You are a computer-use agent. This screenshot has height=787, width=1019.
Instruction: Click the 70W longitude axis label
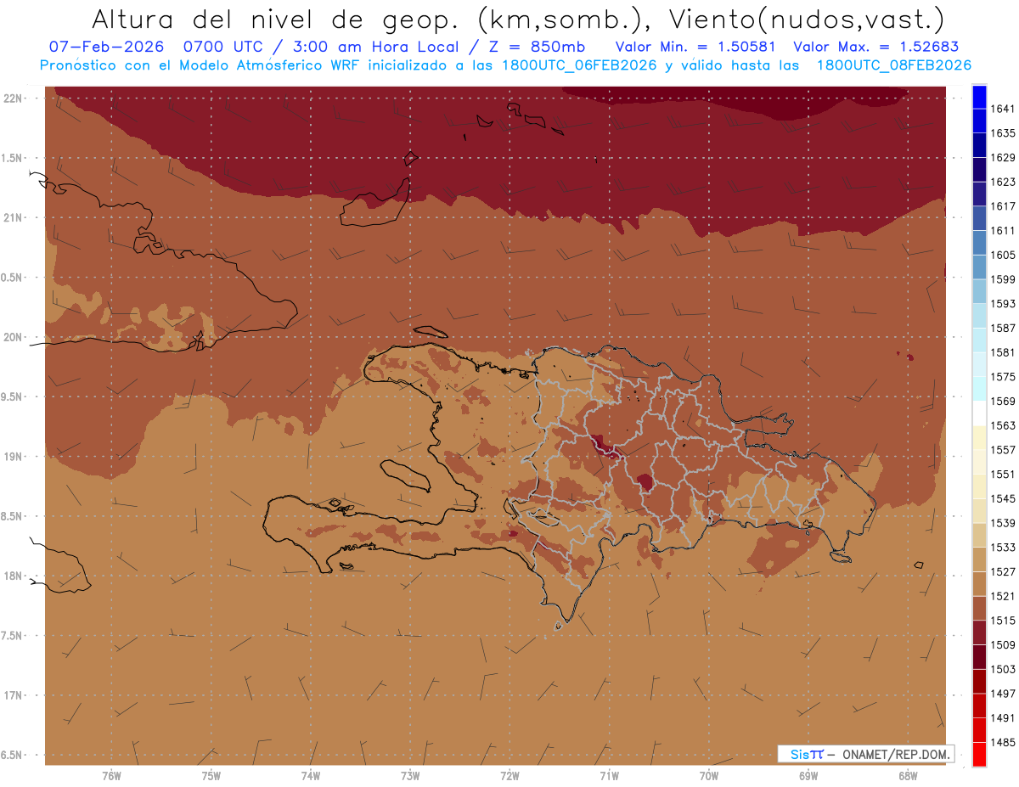click(709, 776)
